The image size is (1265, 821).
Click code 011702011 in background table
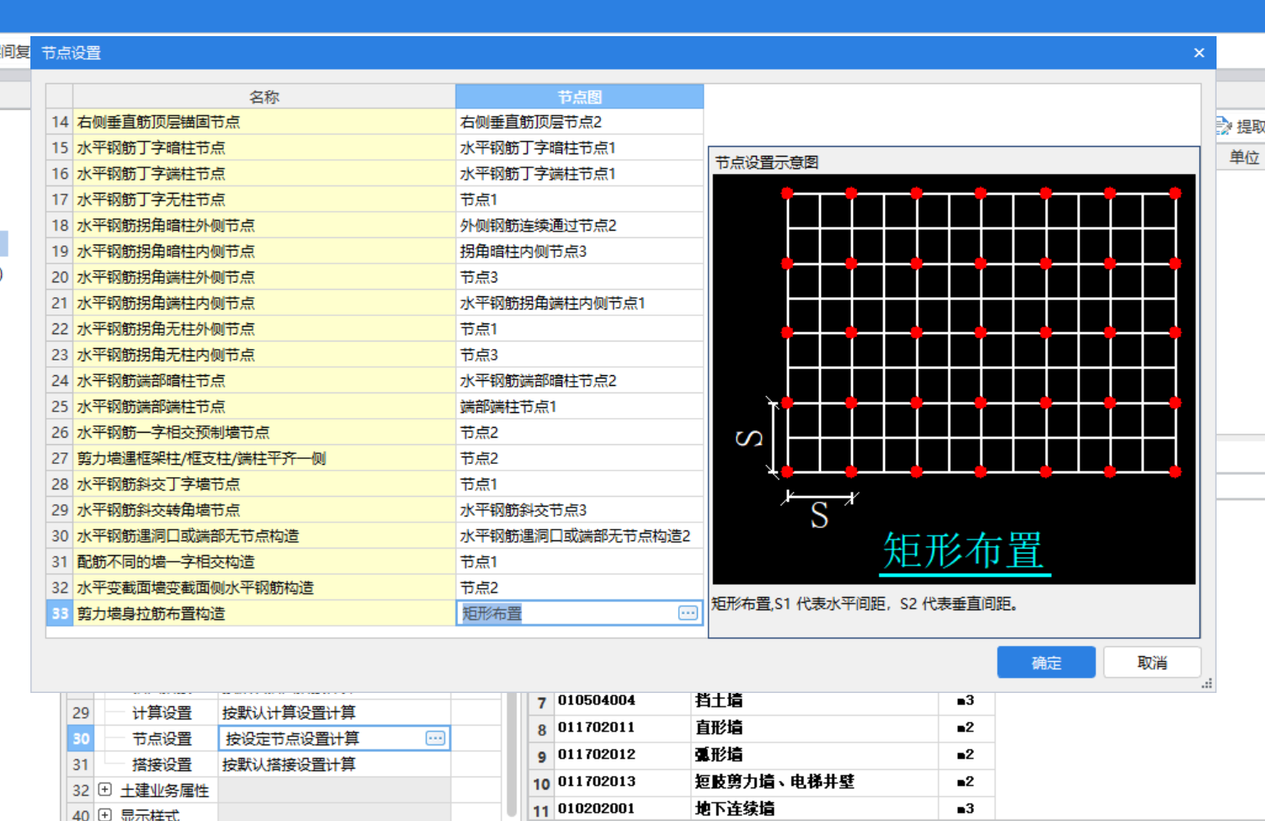[596, 727]
